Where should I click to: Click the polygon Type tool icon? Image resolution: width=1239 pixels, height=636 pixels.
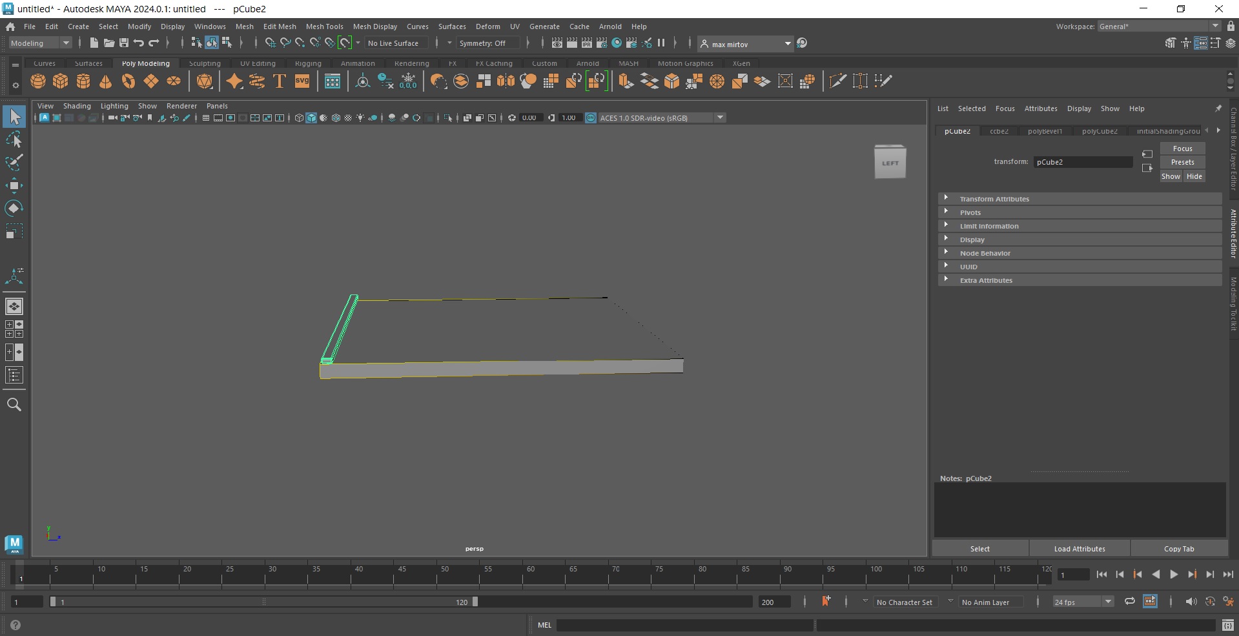tap(280, 81)
